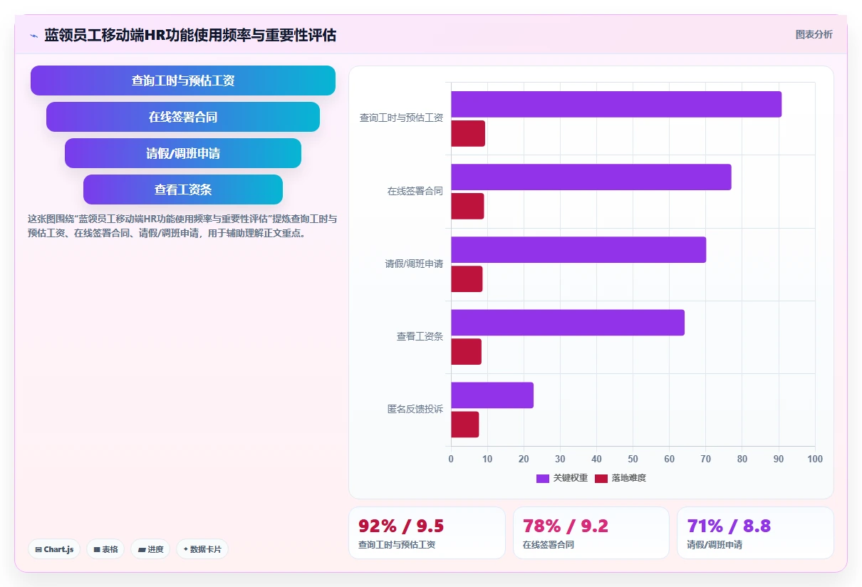This screenshot has width=862, height=587.
Task: Click the page title 蓝领员工移动端HR功能使用频率与重要性评估
Action: coord(190,35)
